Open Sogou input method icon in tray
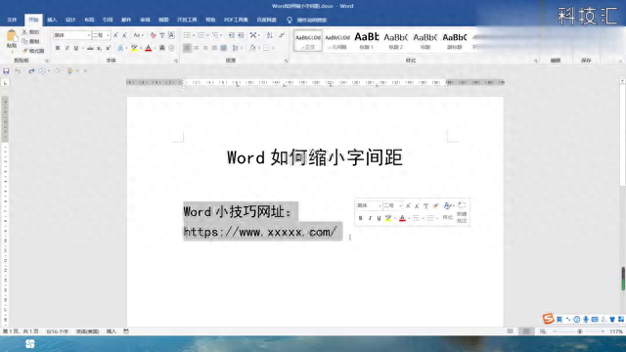Screen dimensions: 626x352 point(548,319)
